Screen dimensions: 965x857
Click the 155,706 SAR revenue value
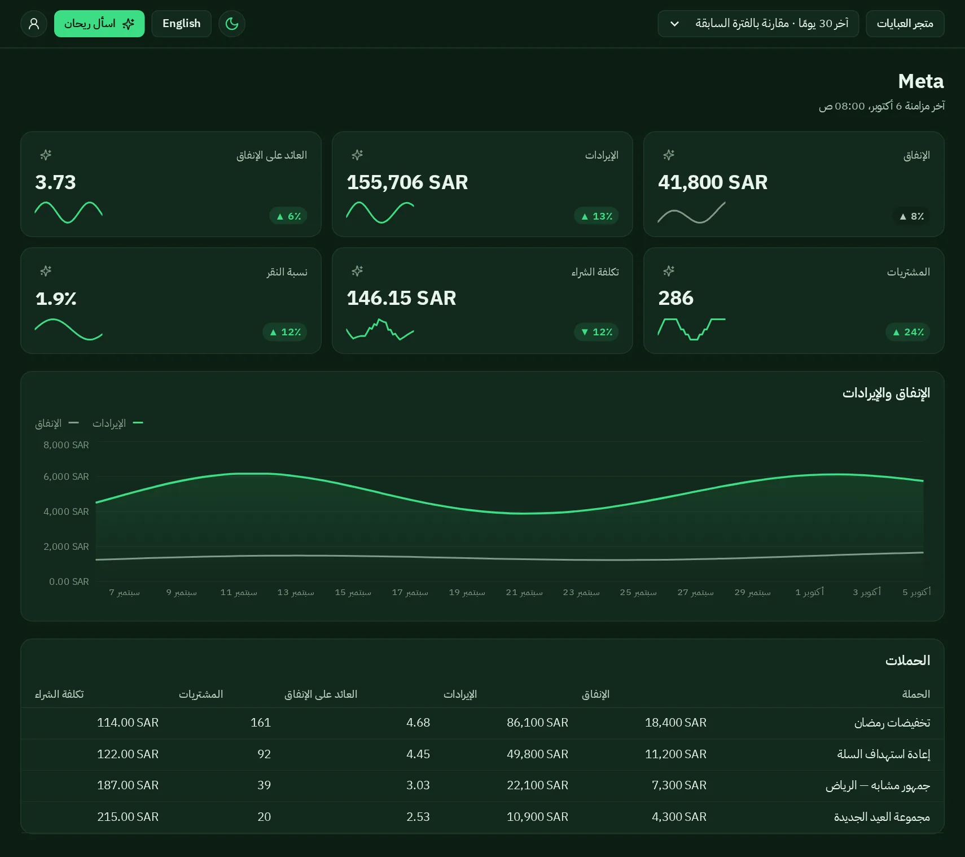coord(407,182)
